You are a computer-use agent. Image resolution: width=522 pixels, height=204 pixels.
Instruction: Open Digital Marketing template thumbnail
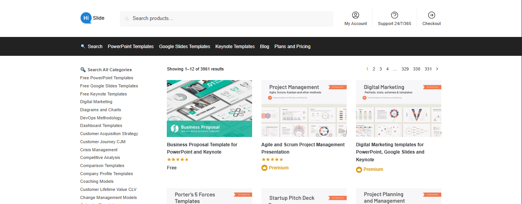(398, 109)
